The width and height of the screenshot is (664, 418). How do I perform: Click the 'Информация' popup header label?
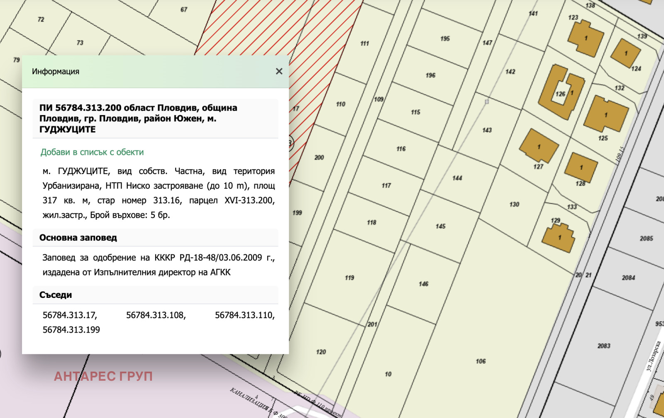tap(56, 72)
